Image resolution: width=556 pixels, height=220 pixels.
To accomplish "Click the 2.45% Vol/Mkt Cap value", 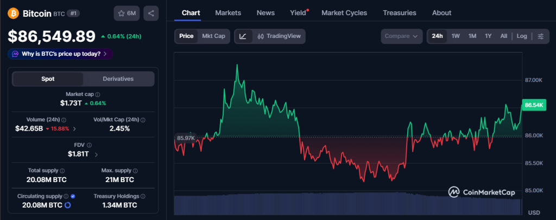I will point(119,129).
